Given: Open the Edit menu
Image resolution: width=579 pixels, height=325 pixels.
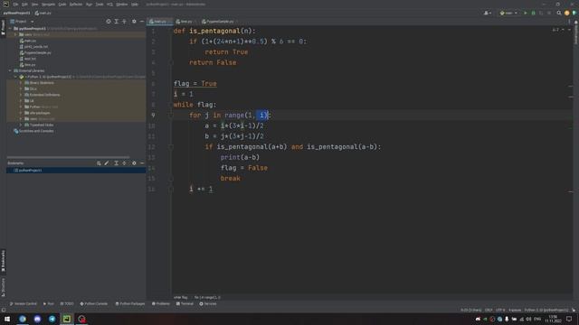Looking at the screenshot, I should click(x=24, y=5).
